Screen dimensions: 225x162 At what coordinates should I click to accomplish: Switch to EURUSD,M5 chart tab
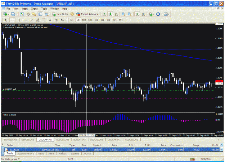(x=10, y=139)
